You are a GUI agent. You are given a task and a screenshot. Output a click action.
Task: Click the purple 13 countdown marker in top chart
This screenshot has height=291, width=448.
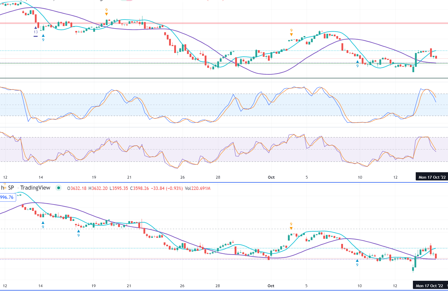36,32
